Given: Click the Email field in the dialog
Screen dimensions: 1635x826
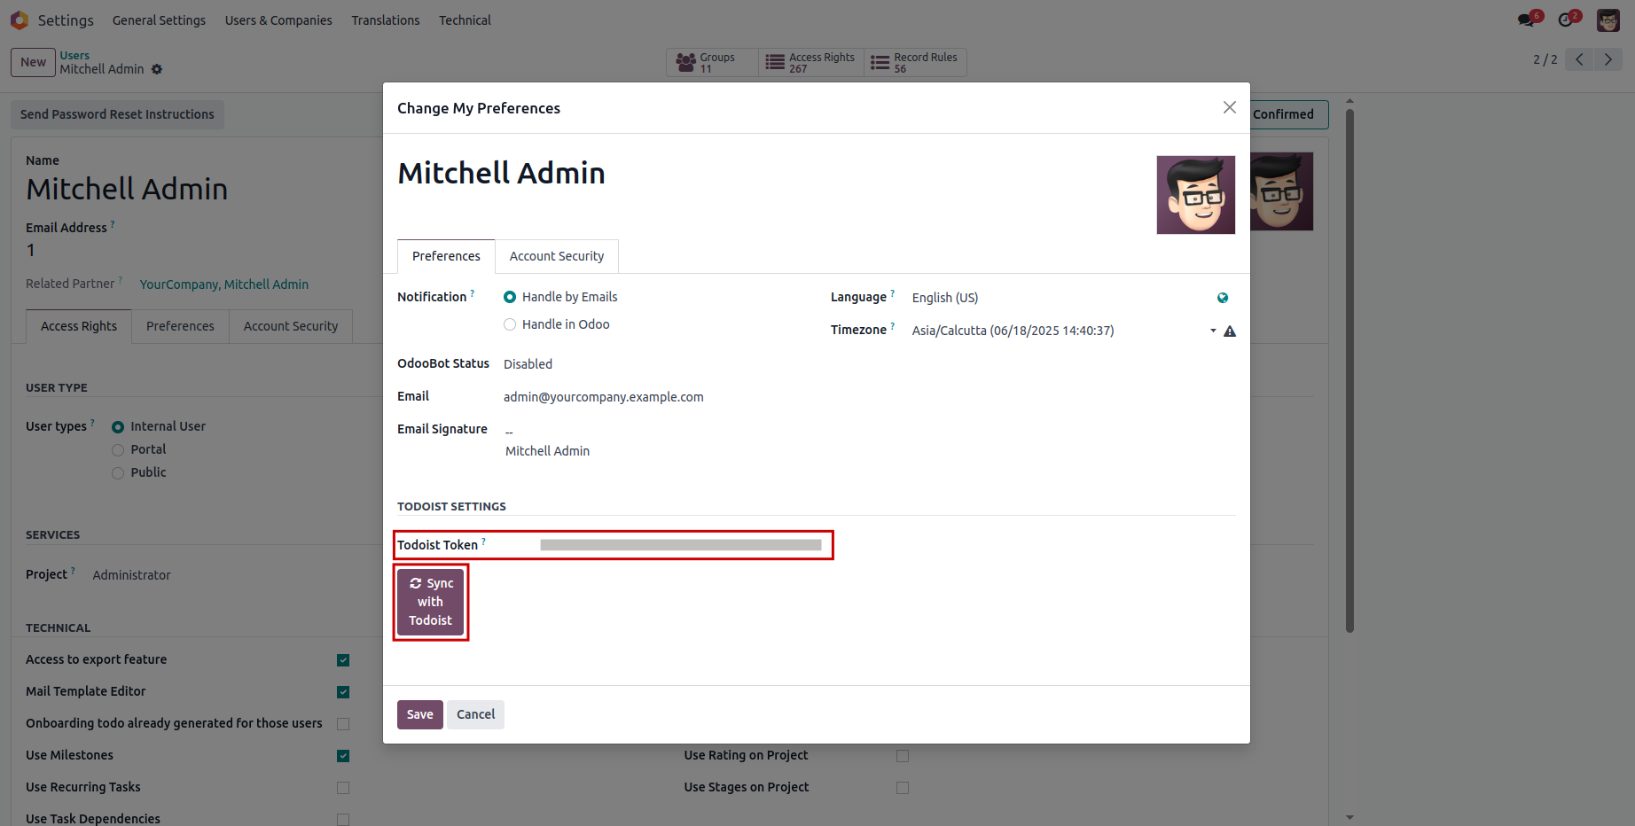Looking at the screenshot, I should 604,397.
